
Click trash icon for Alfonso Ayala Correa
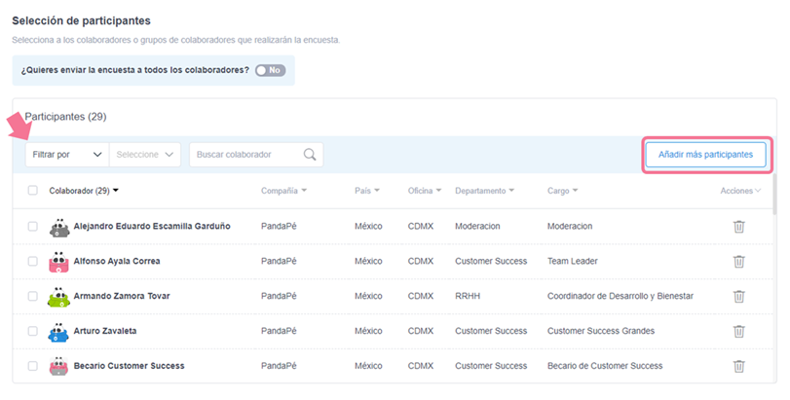[x=738, y=261]
